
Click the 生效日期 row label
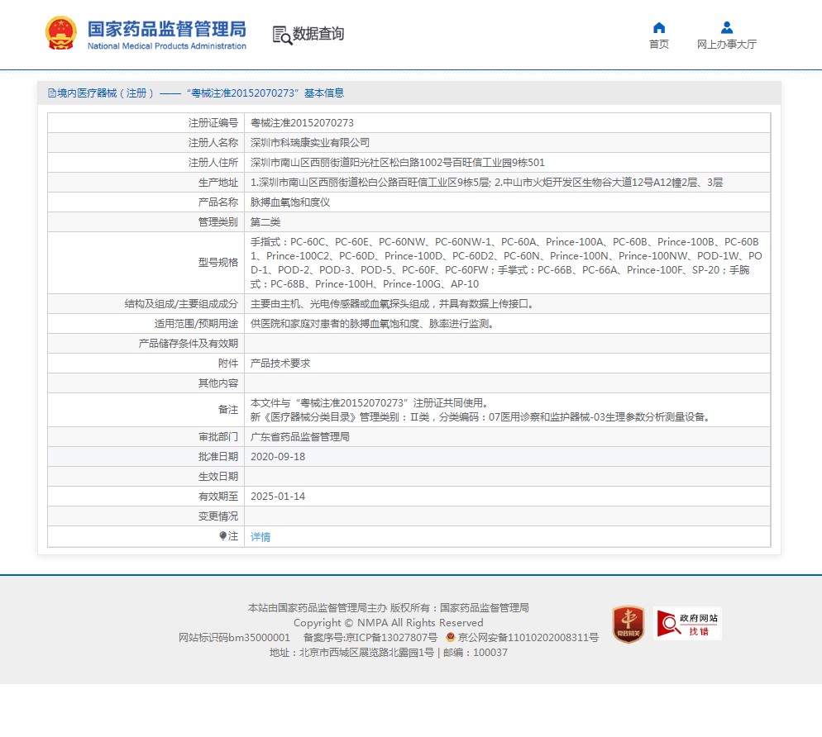218,477
